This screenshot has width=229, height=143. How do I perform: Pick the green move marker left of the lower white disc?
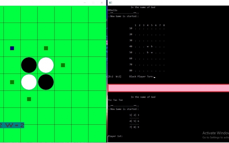[12, 82]
